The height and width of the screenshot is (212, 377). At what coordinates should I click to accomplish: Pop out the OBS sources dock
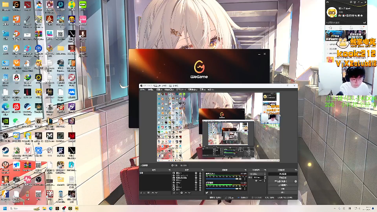(203, 170)
